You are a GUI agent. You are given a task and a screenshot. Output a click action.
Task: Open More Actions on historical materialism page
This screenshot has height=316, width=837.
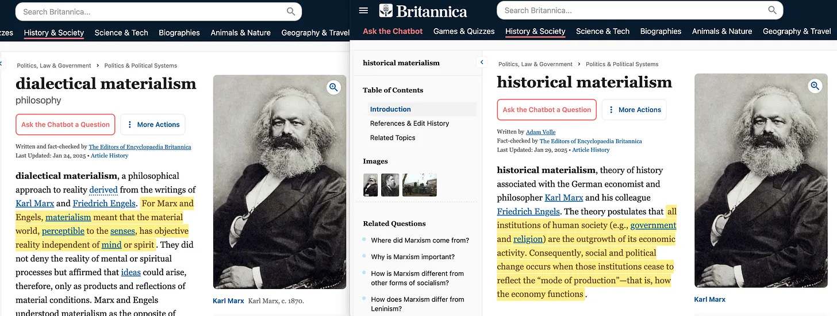pos(634,110)
